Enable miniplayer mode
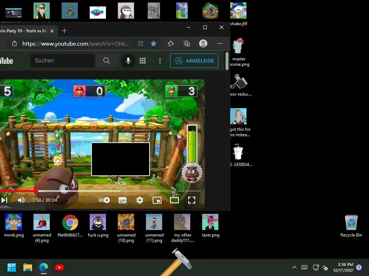 [x=157, y=200]
